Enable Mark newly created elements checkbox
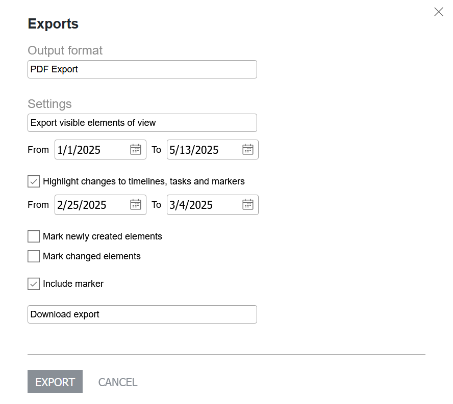 tap(34, 236)
